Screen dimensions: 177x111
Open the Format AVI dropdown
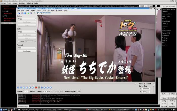tap(27, 48)
